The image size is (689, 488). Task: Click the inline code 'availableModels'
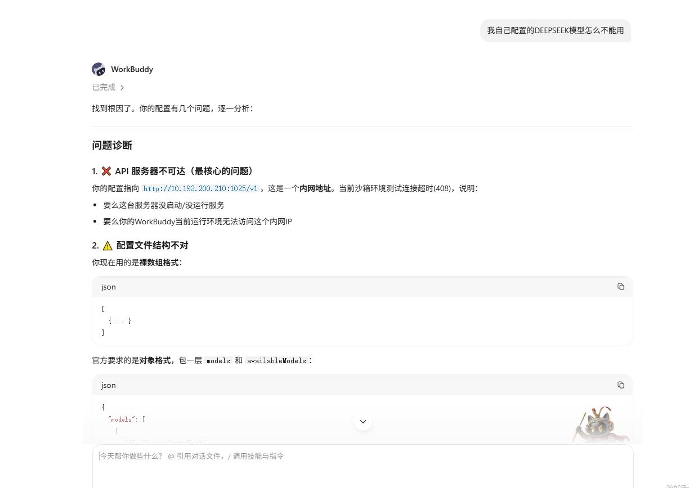click(276, 360)
